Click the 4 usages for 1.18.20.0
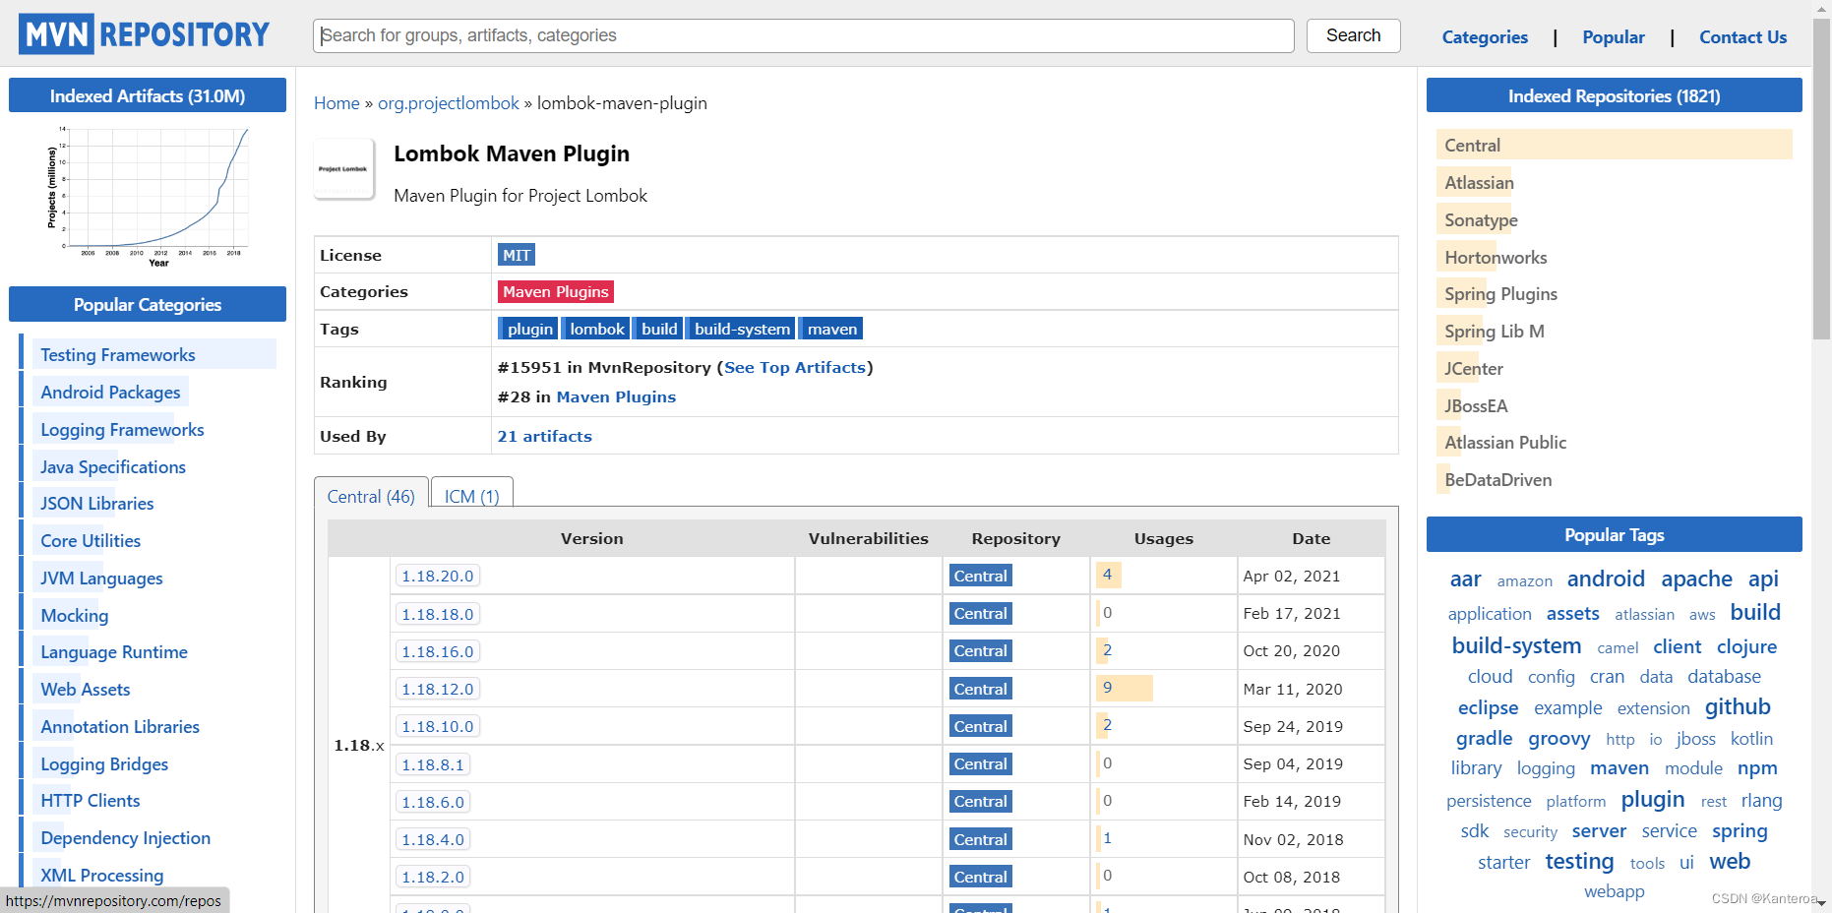 (x=1107, y=575)
